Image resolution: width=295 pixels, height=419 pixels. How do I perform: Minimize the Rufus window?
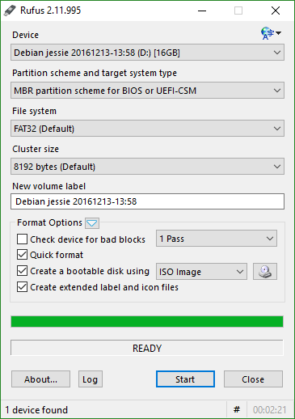[x=202, y=11]
